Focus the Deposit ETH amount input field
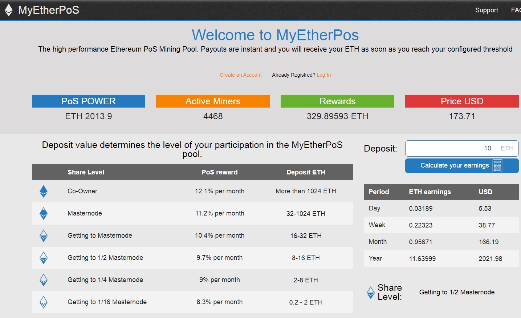 coord(462,148)
